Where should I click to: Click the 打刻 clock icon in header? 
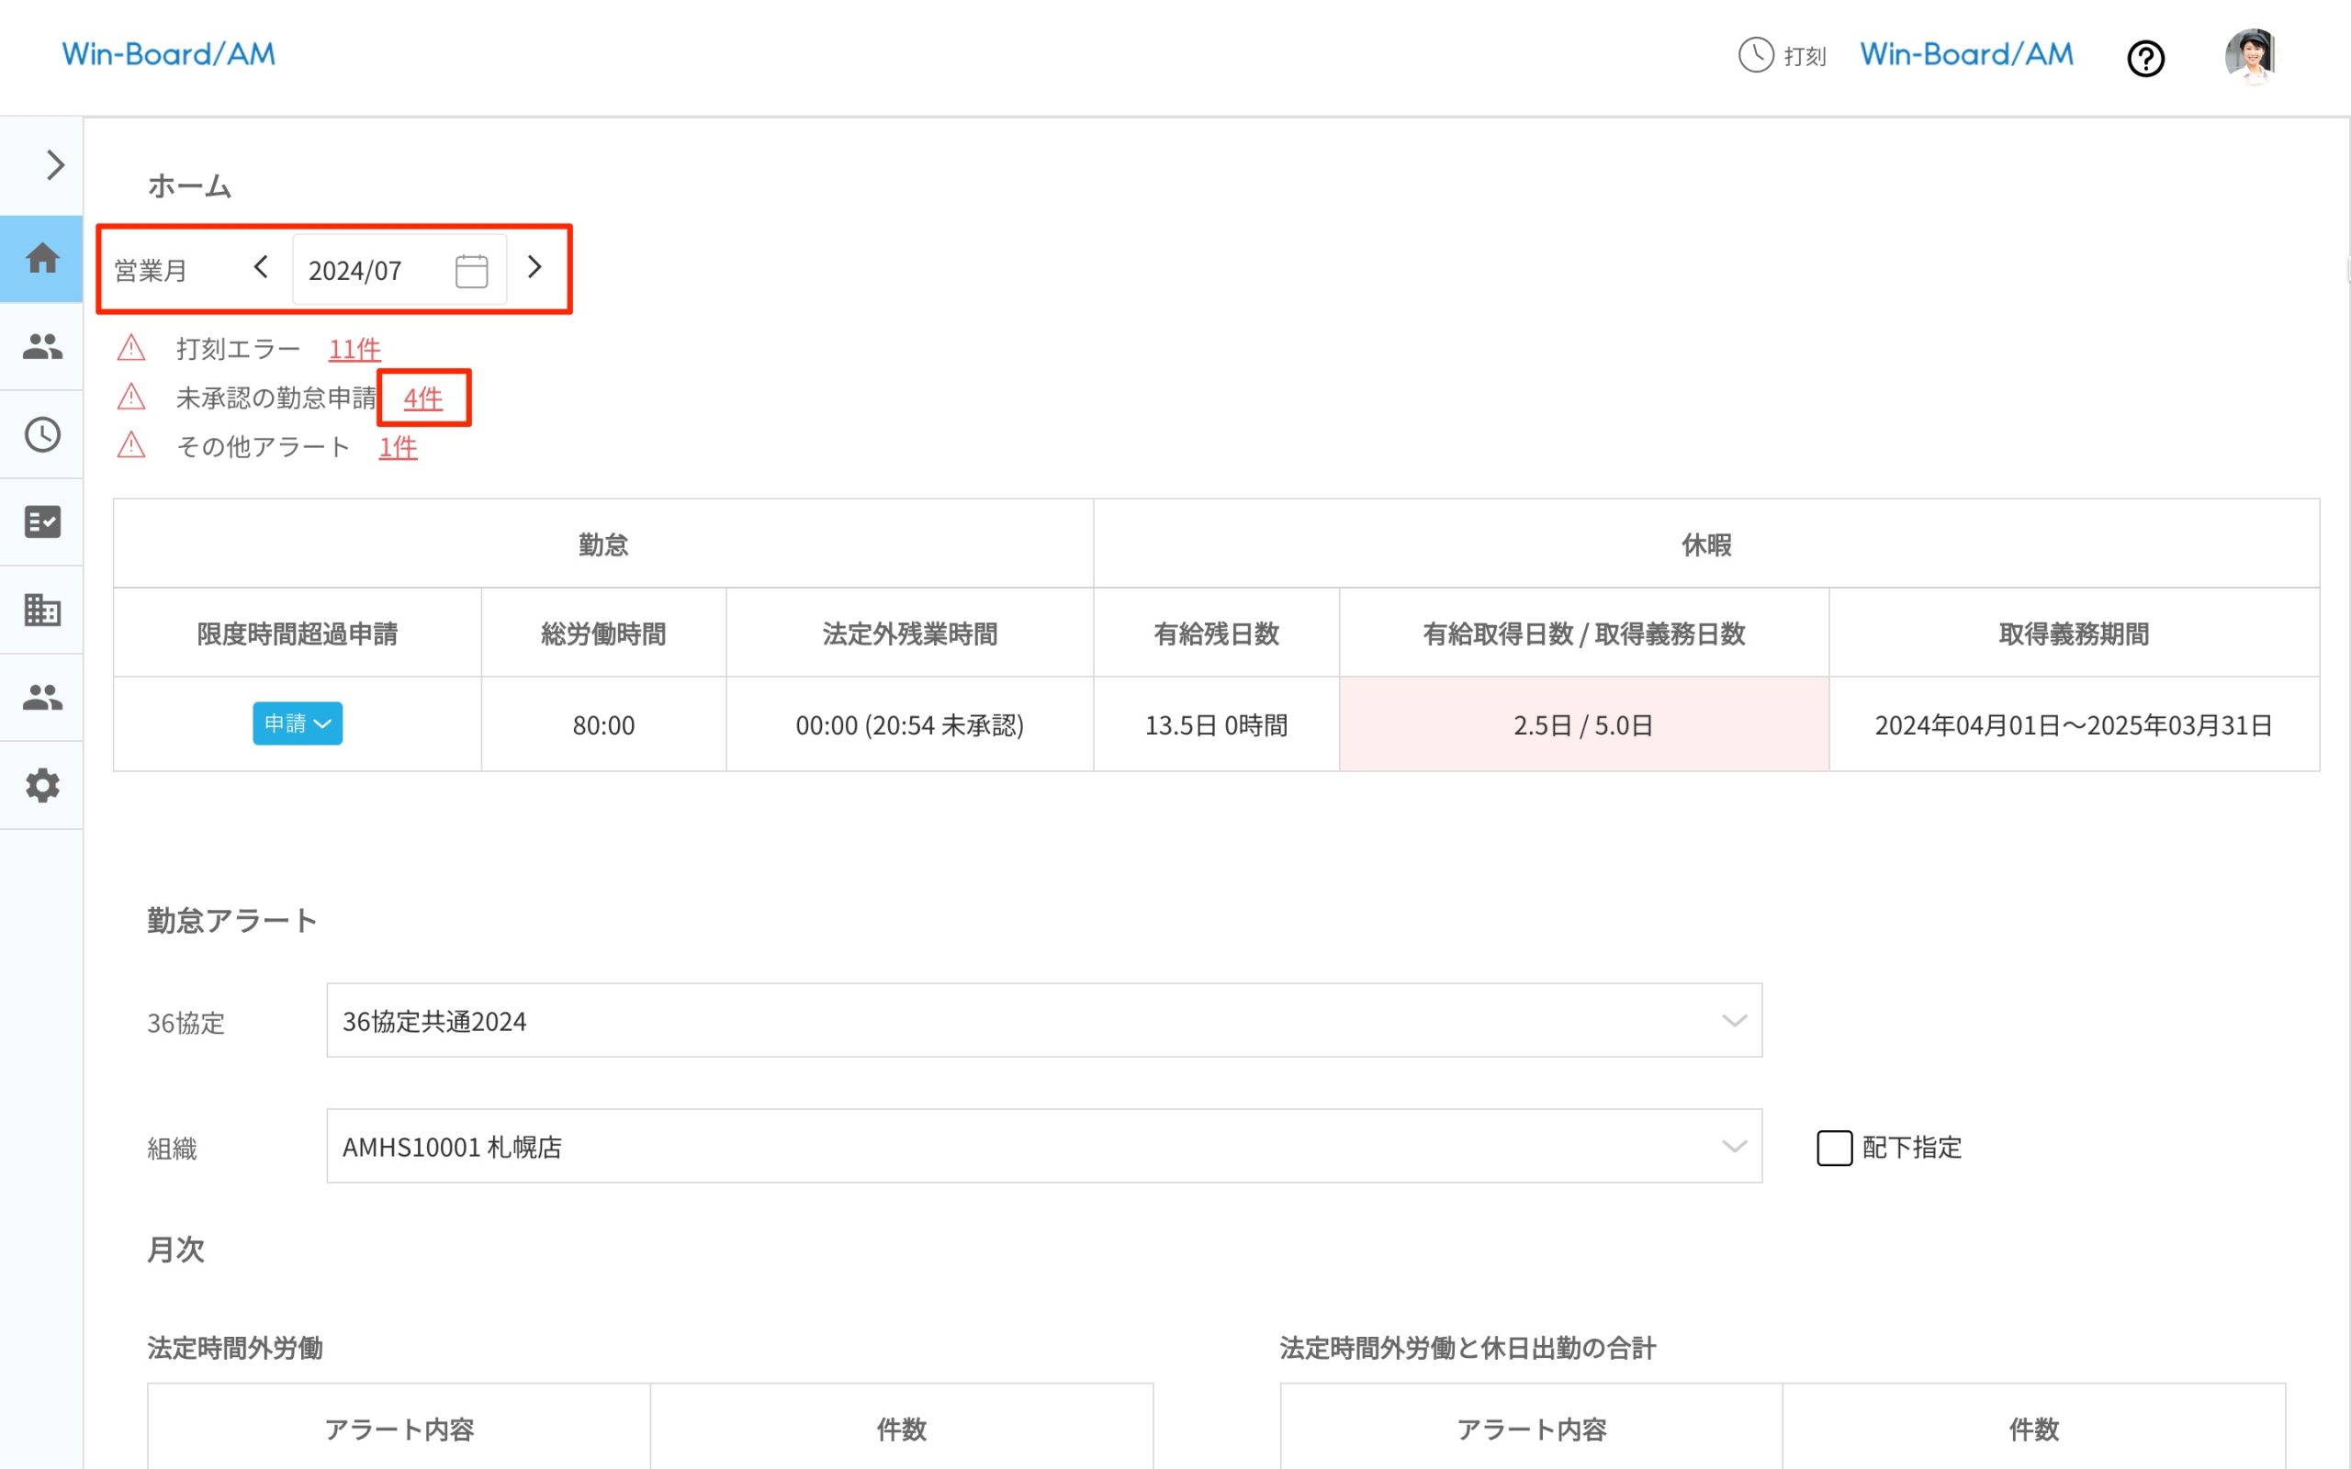pos(1756,55)
